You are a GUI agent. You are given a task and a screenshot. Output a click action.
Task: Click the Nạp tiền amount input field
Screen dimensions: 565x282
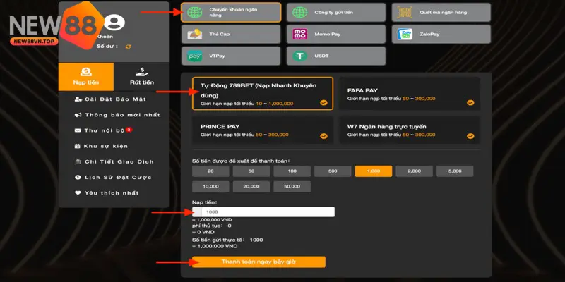[267, 211]
